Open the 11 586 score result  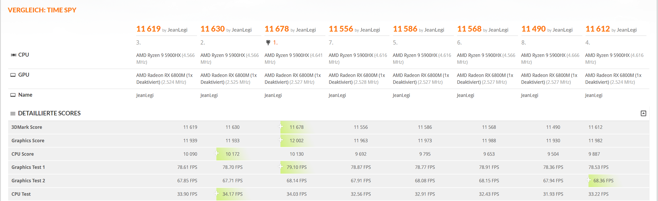point(405,29)
